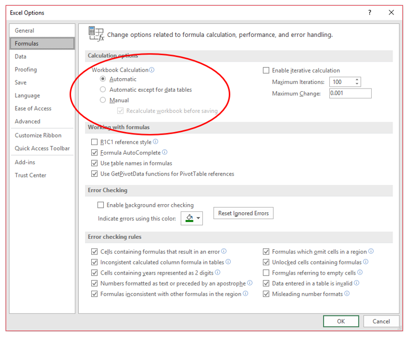
Task: Toggle Cells containing years as 2 digits
Action: click(94, 273)
